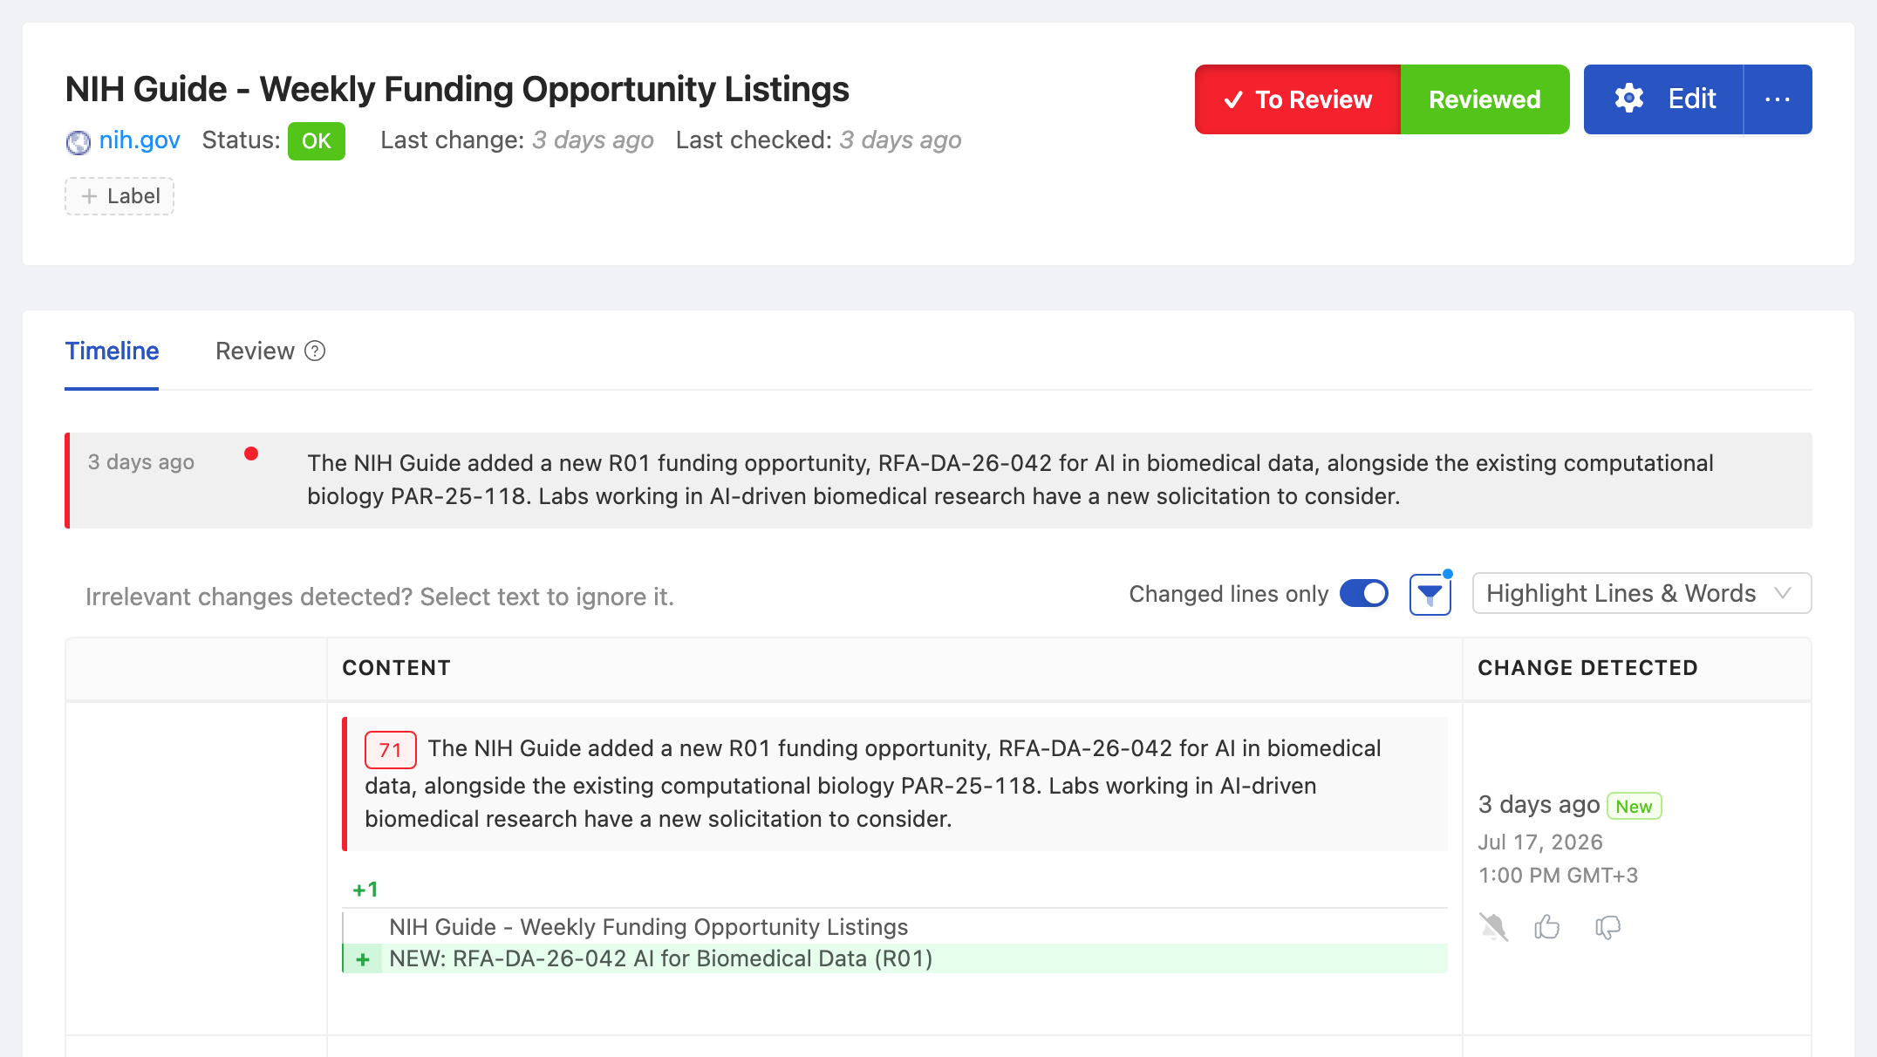
Task: Mark the change as Reviewed
Action: click(1485, 99)
